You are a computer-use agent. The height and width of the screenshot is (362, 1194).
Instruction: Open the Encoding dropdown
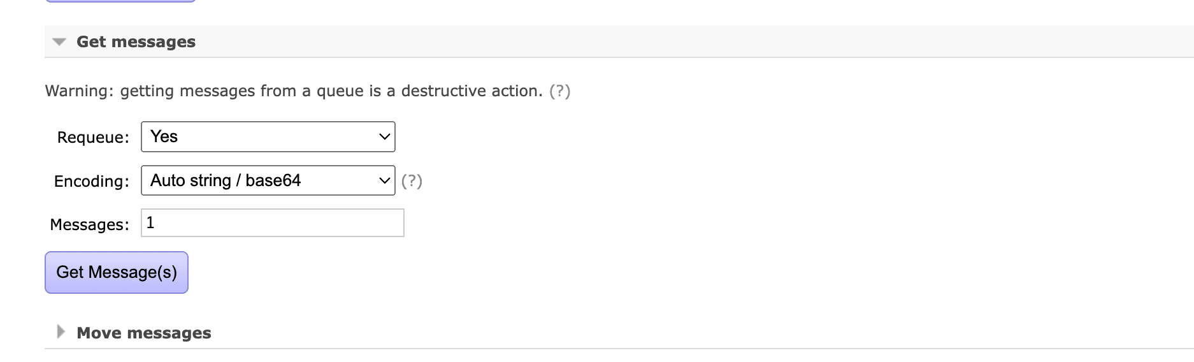[x=268, y=181]
